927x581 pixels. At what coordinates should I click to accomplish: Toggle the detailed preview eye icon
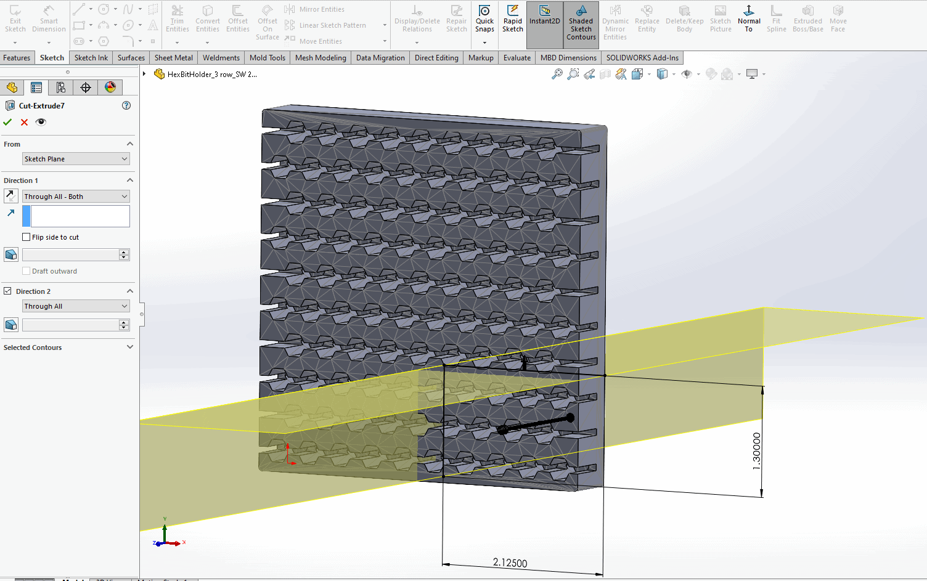tap(41, 122)
